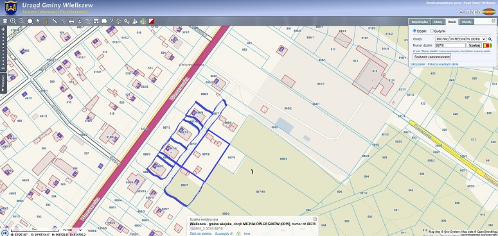This screenshot has width=498, height=236.
Task: Click the vertical zoom level slider
Action: [3, 49]
